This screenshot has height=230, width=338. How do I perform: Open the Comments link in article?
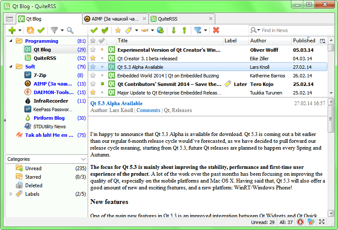148,110
